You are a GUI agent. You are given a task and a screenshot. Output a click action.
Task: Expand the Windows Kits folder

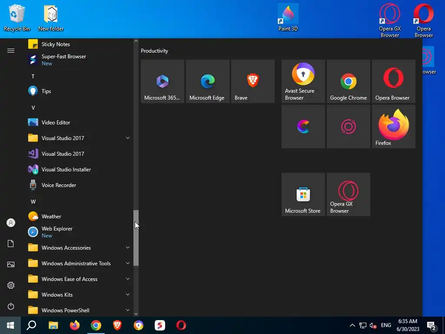79,294
